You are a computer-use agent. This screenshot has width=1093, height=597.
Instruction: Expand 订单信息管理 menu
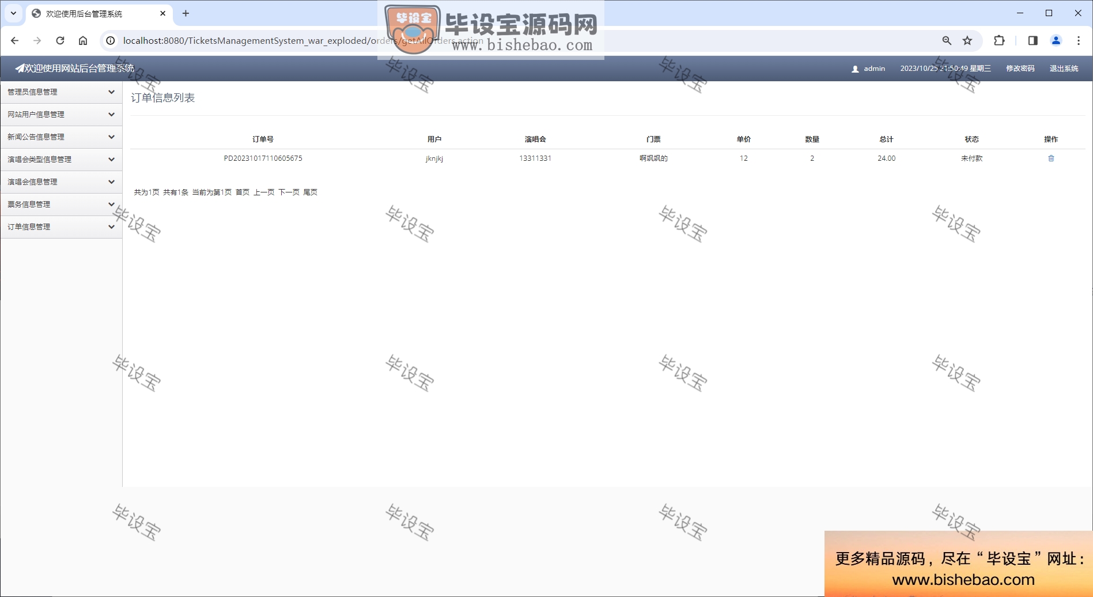click(61, 227)
